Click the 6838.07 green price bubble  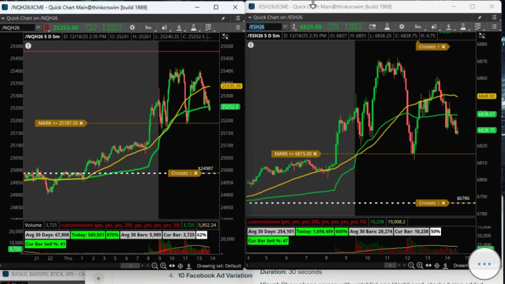[486, 114]
